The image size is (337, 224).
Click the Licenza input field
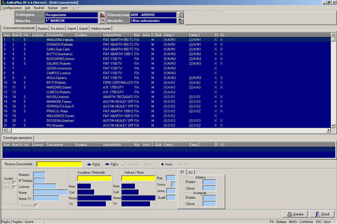(x=45, y=186)
